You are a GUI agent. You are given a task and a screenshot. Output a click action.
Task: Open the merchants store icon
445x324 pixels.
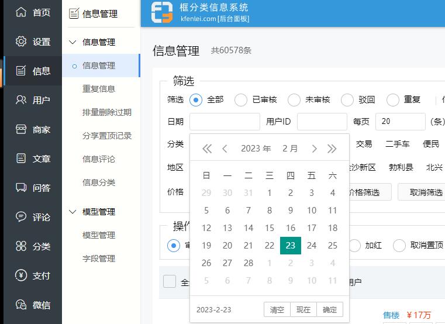pos(21,129)
